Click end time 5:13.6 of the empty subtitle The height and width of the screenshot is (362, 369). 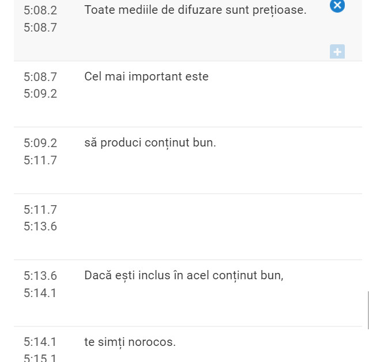[x=40, y=226]
